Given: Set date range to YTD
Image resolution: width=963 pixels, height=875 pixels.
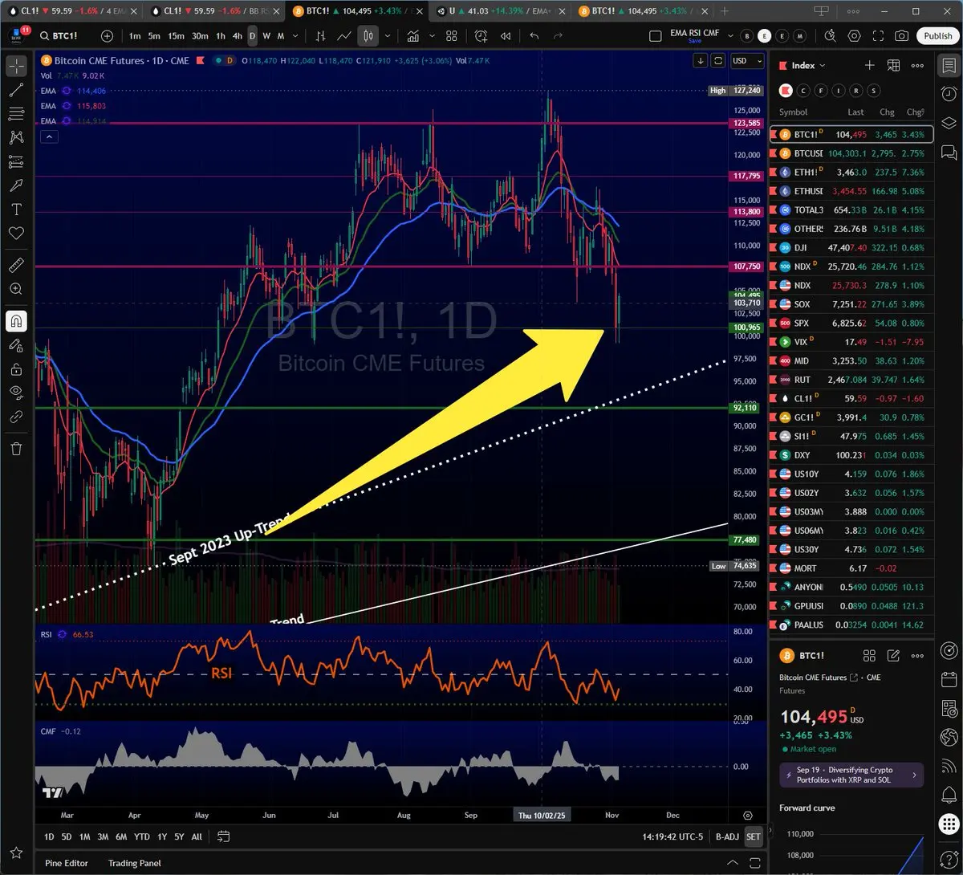Looking at the screenshot, I should pyautogui.click(x=142, y=836).
